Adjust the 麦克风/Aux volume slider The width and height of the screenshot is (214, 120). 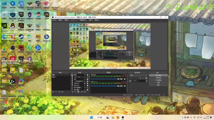coord(105,86)
